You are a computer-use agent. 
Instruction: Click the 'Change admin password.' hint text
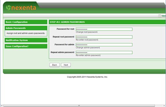pyautogui.click(x=88, y=48)
